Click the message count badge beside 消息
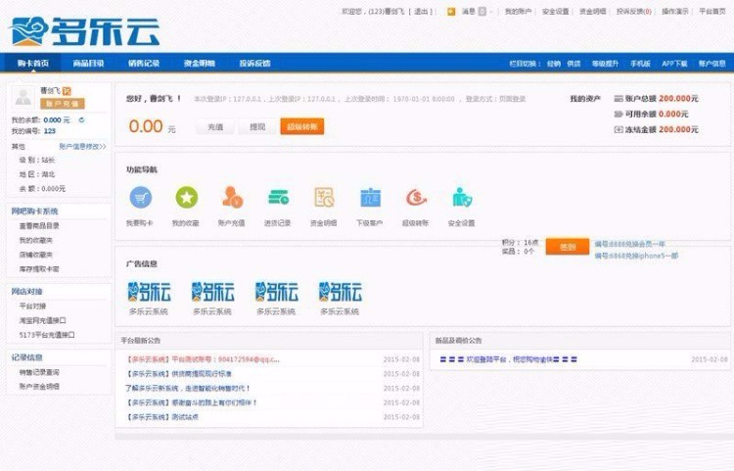The image size is (734, 471). 482,12
